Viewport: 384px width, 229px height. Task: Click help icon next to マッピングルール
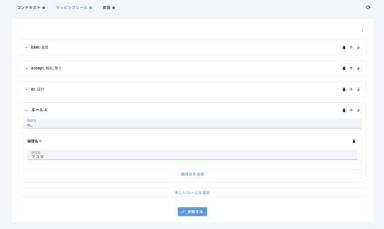(x=90, y=8)
